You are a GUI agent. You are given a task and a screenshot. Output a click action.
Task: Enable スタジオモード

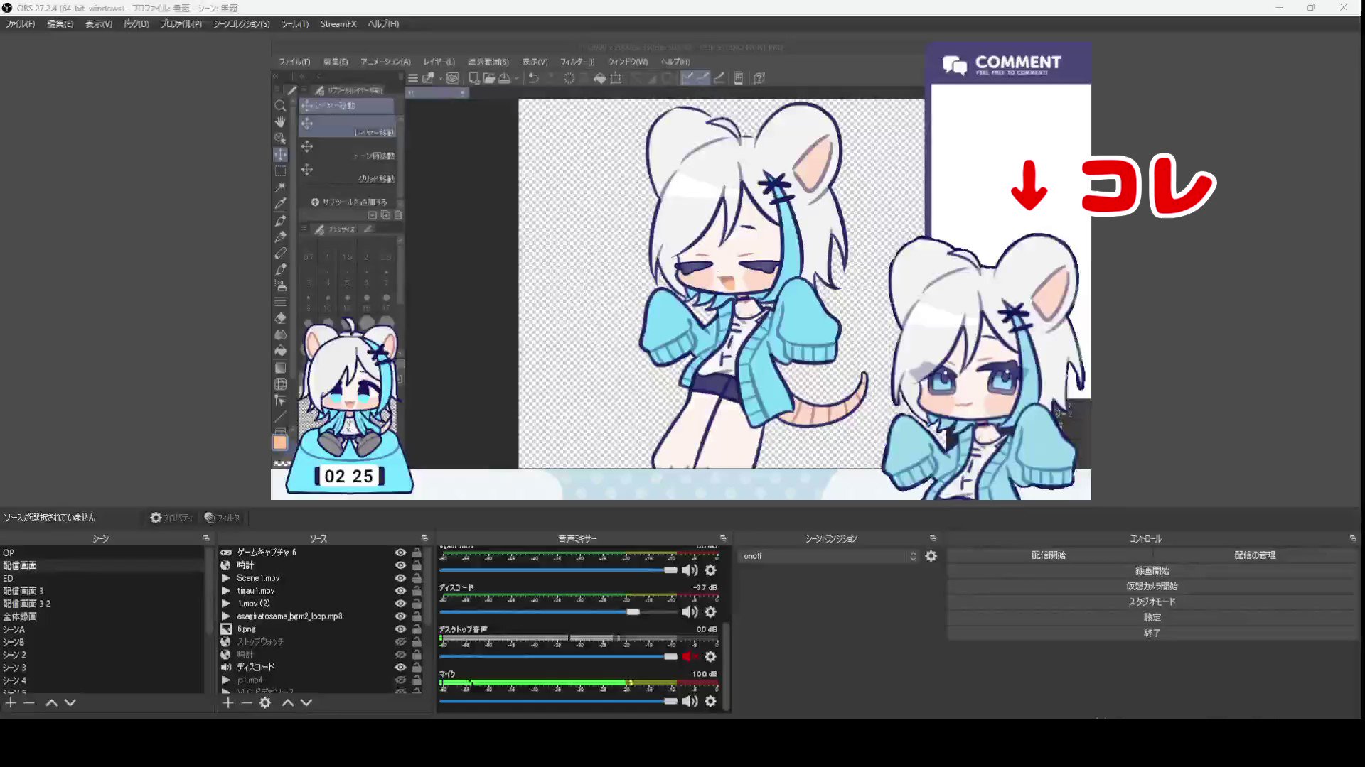[x=1152, y=602]
